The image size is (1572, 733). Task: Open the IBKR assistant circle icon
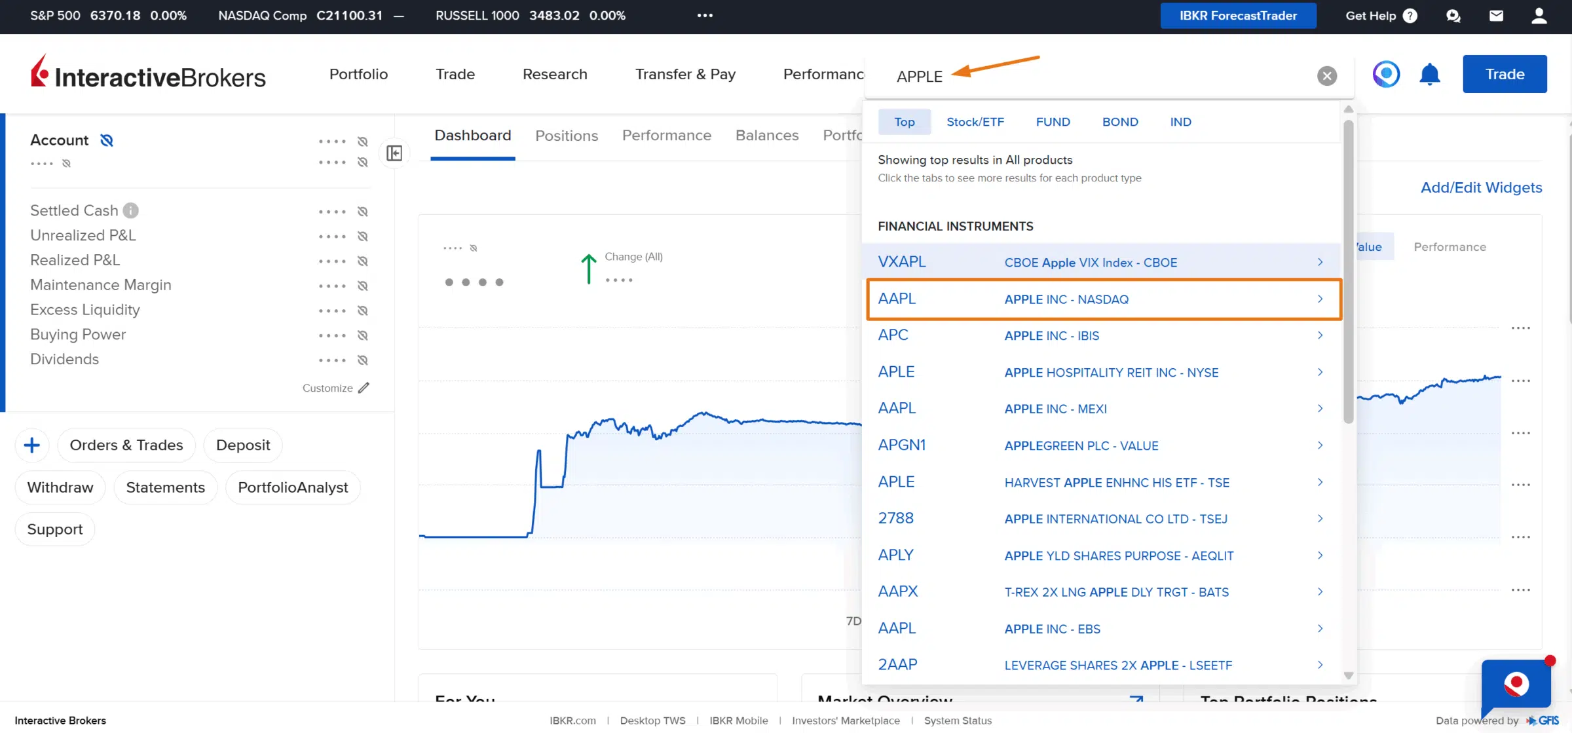1386,74
